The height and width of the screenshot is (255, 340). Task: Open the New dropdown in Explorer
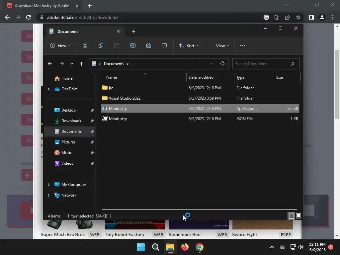pos(60,46)
